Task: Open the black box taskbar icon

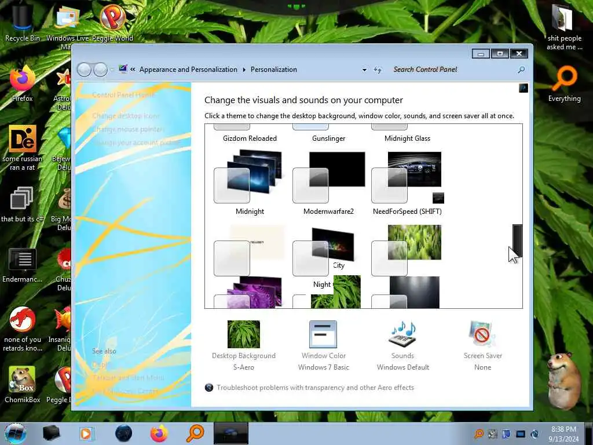Action: coord(52,433)
